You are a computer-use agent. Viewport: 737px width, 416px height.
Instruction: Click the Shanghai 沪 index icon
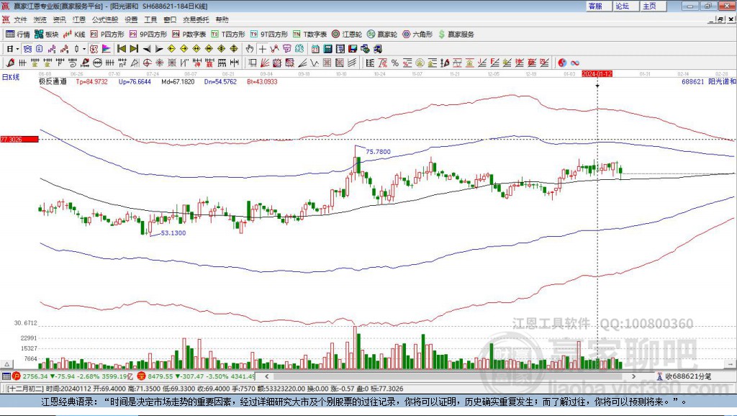pos(17,376)
